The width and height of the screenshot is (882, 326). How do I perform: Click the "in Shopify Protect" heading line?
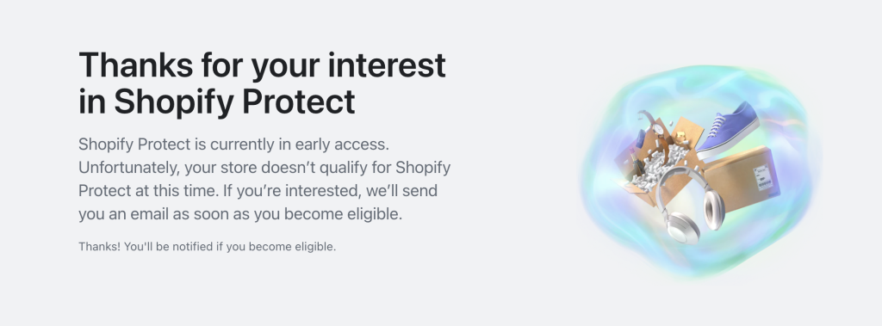pos(216,101)
